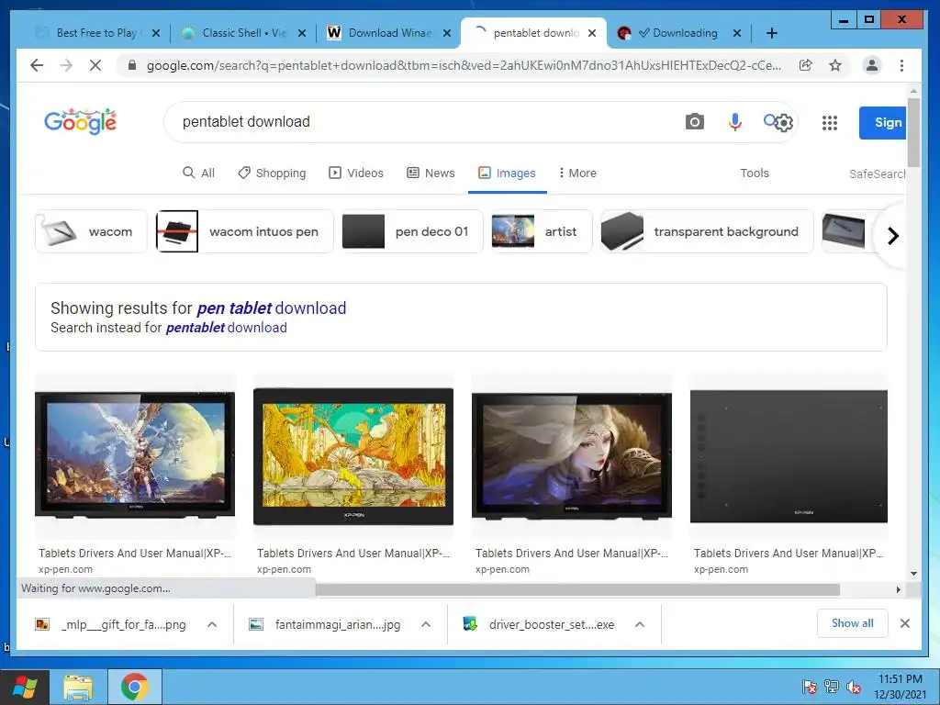Open the Windows Start menu
The height and width of the screenshot is (705, 940).
pos(25,687)
